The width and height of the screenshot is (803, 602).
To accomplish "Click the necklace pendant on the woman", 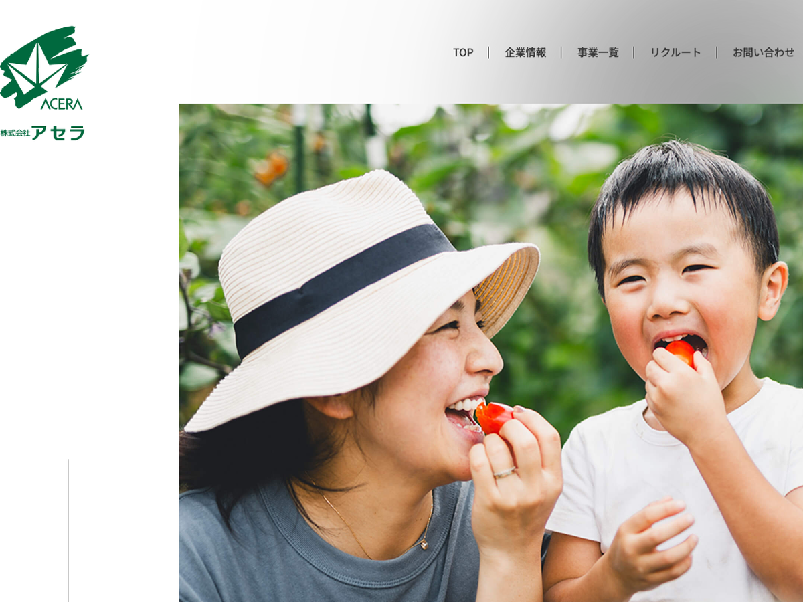I will [x=424, y=545].
